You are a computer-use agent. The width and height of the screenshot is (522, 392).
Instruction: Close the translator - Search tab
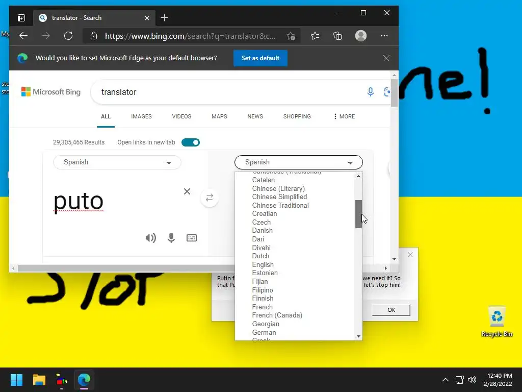pyautogui.click(x=147, y=18)
